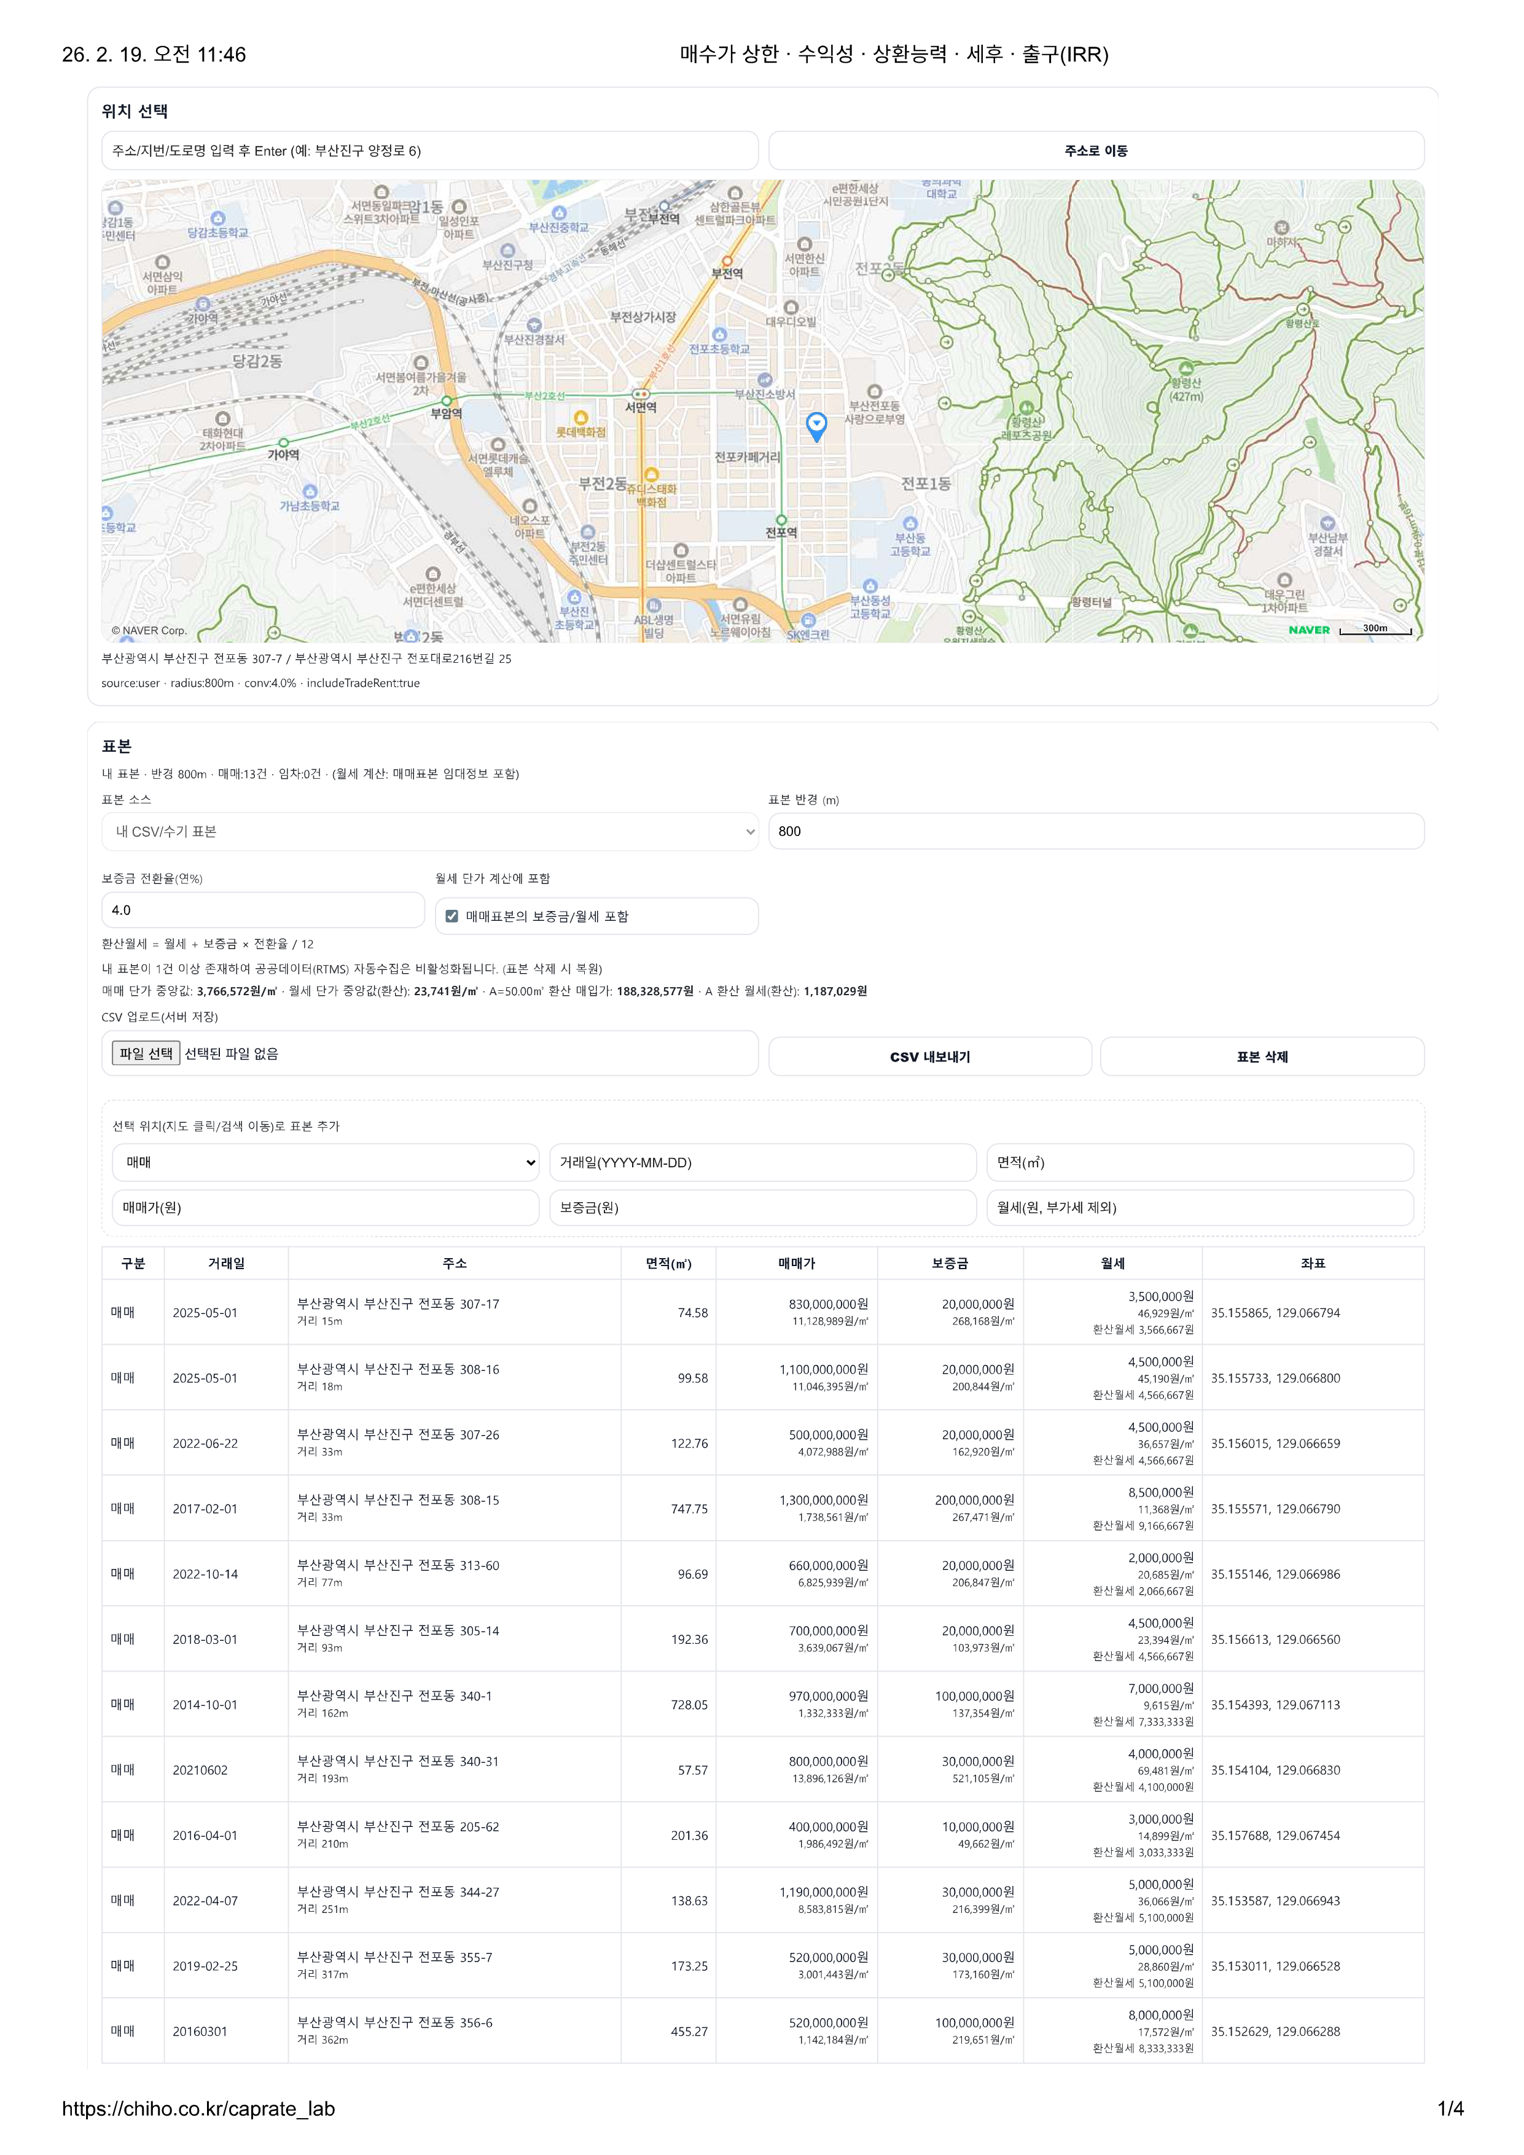Click the 전포초등학교 school icon
The height and width of the screenshot is (2155, 1524).
[x=720, y=335]
